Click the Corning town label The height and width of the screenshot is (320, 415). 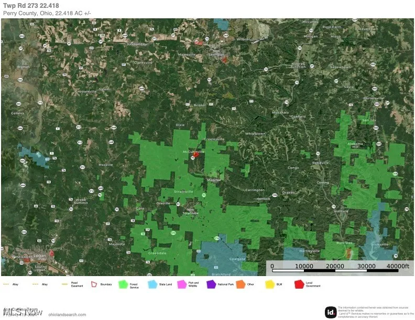[323, 182]
